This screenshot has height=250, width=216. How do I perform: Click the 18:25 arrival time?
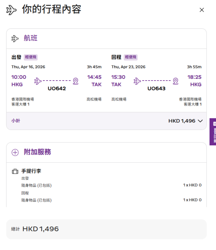coord(194,77)
